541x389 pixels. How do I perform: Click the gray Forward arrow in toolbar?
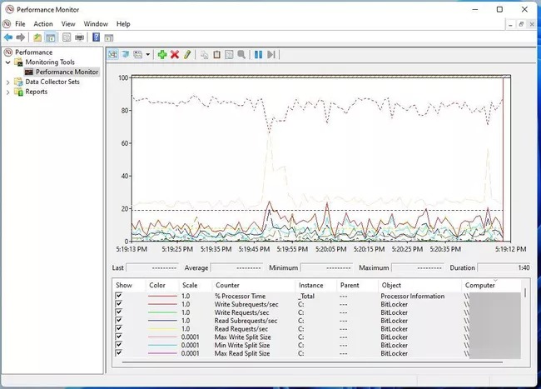click(21, 37)
